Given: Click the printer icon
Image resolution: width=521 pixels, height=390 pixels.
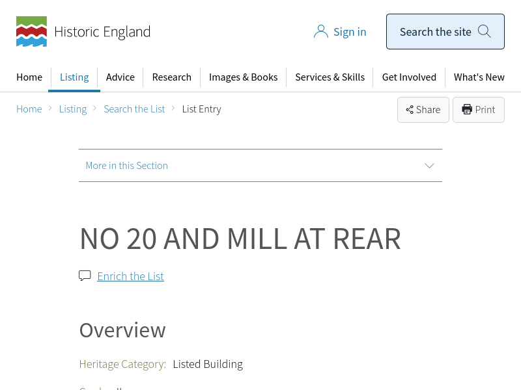Looking at the screenshot, I should tap(467, 109).
